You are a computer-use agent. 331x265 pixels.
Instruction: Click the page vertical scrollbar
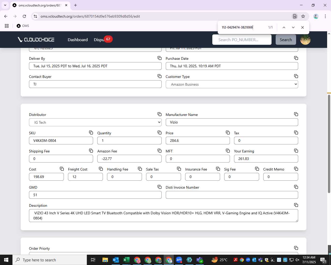point(329,144)
